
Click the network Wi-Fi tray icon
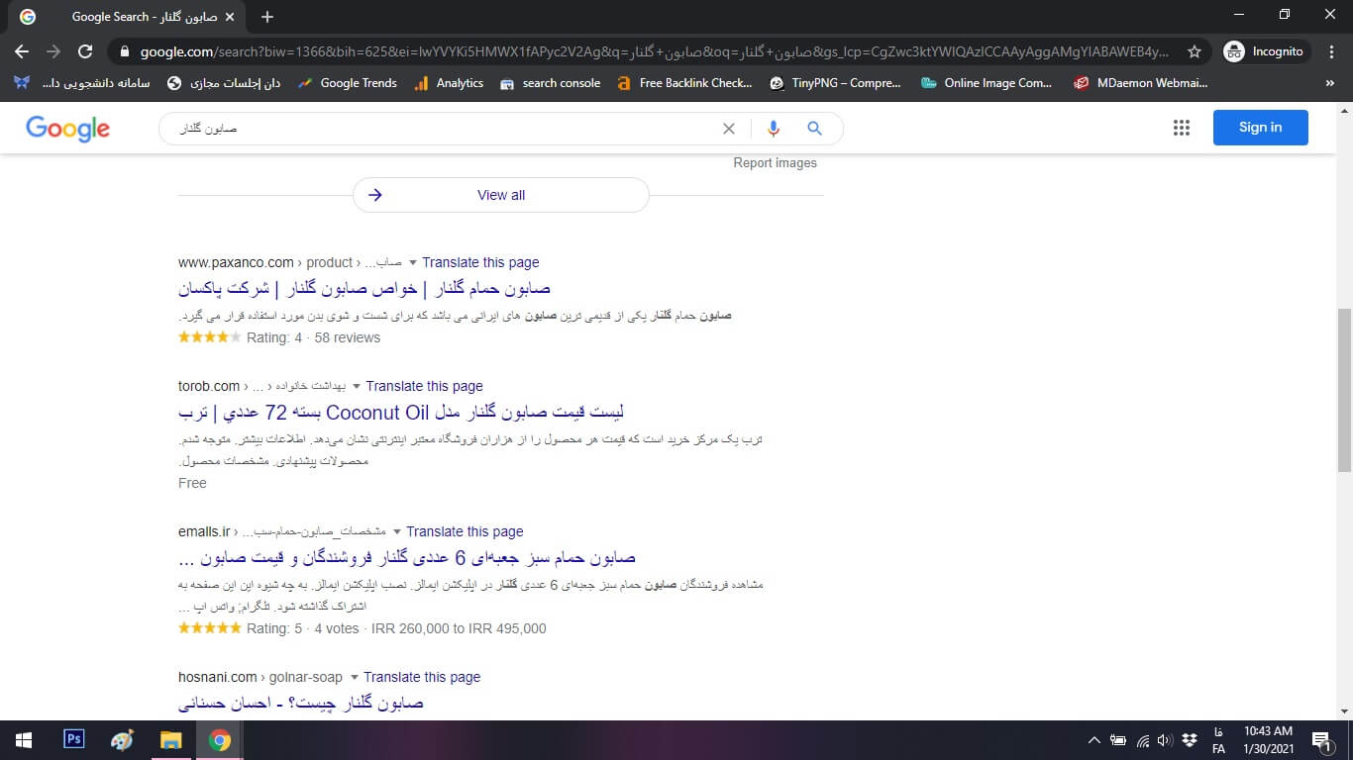pyautogui.click(x=1142, y=740)
